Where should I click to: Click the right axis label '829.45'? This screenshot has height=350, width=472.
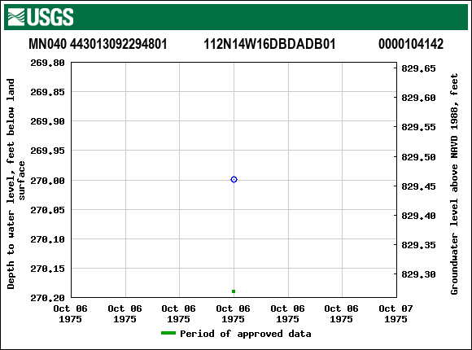point(418,186)
